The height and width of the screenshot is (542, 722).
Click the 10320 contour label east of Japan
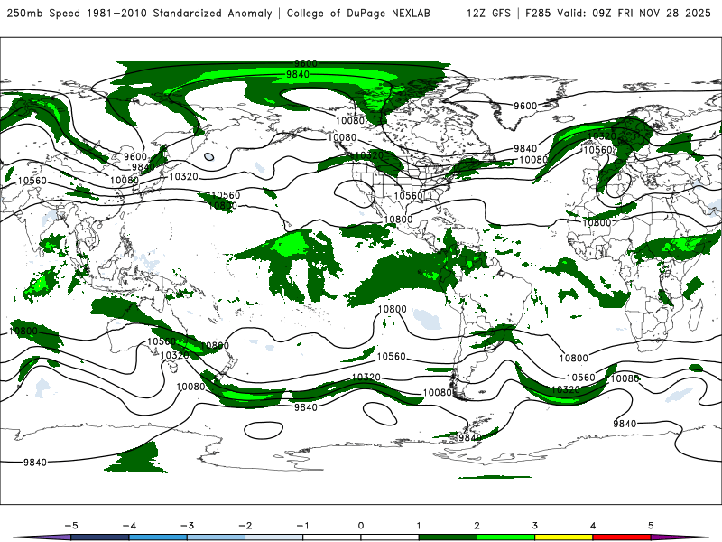(184, 176)
